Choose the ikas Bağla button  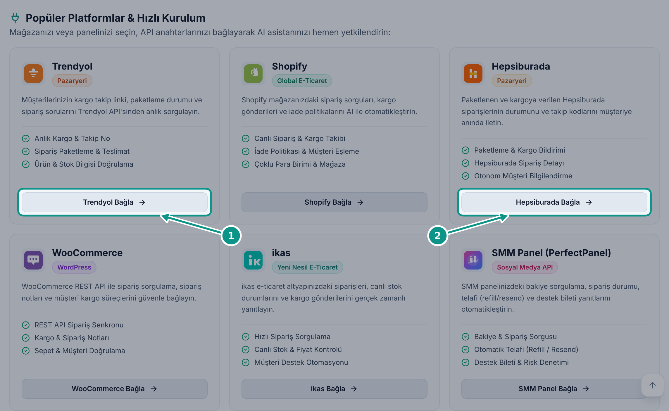(x=334, y=389)
